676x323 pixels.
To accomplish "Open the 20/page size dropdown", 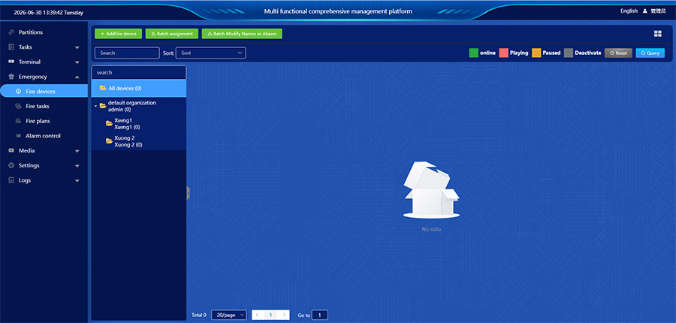I will [229, 315].
